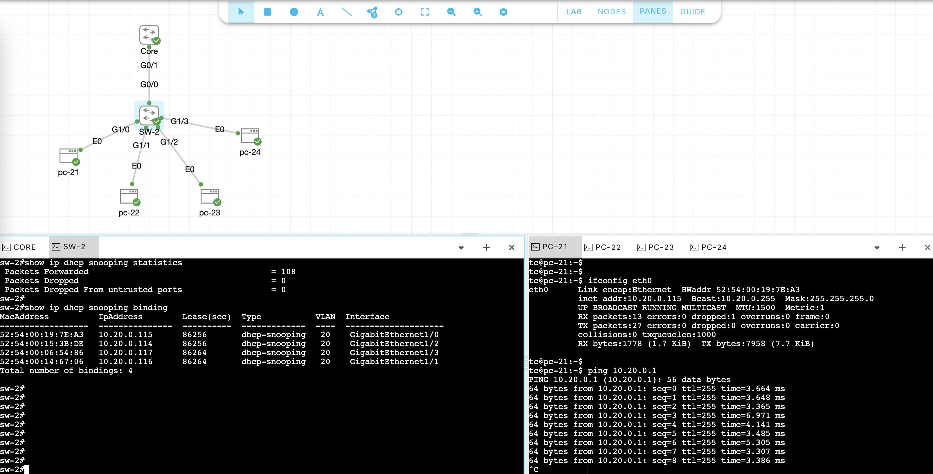933x474 pixels.
Task: Open the GUIDE tab
Action: click(x=692, y=12)
